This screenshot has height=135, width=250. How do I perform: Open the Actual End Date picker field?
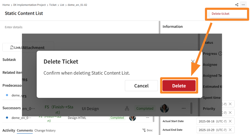212,130
